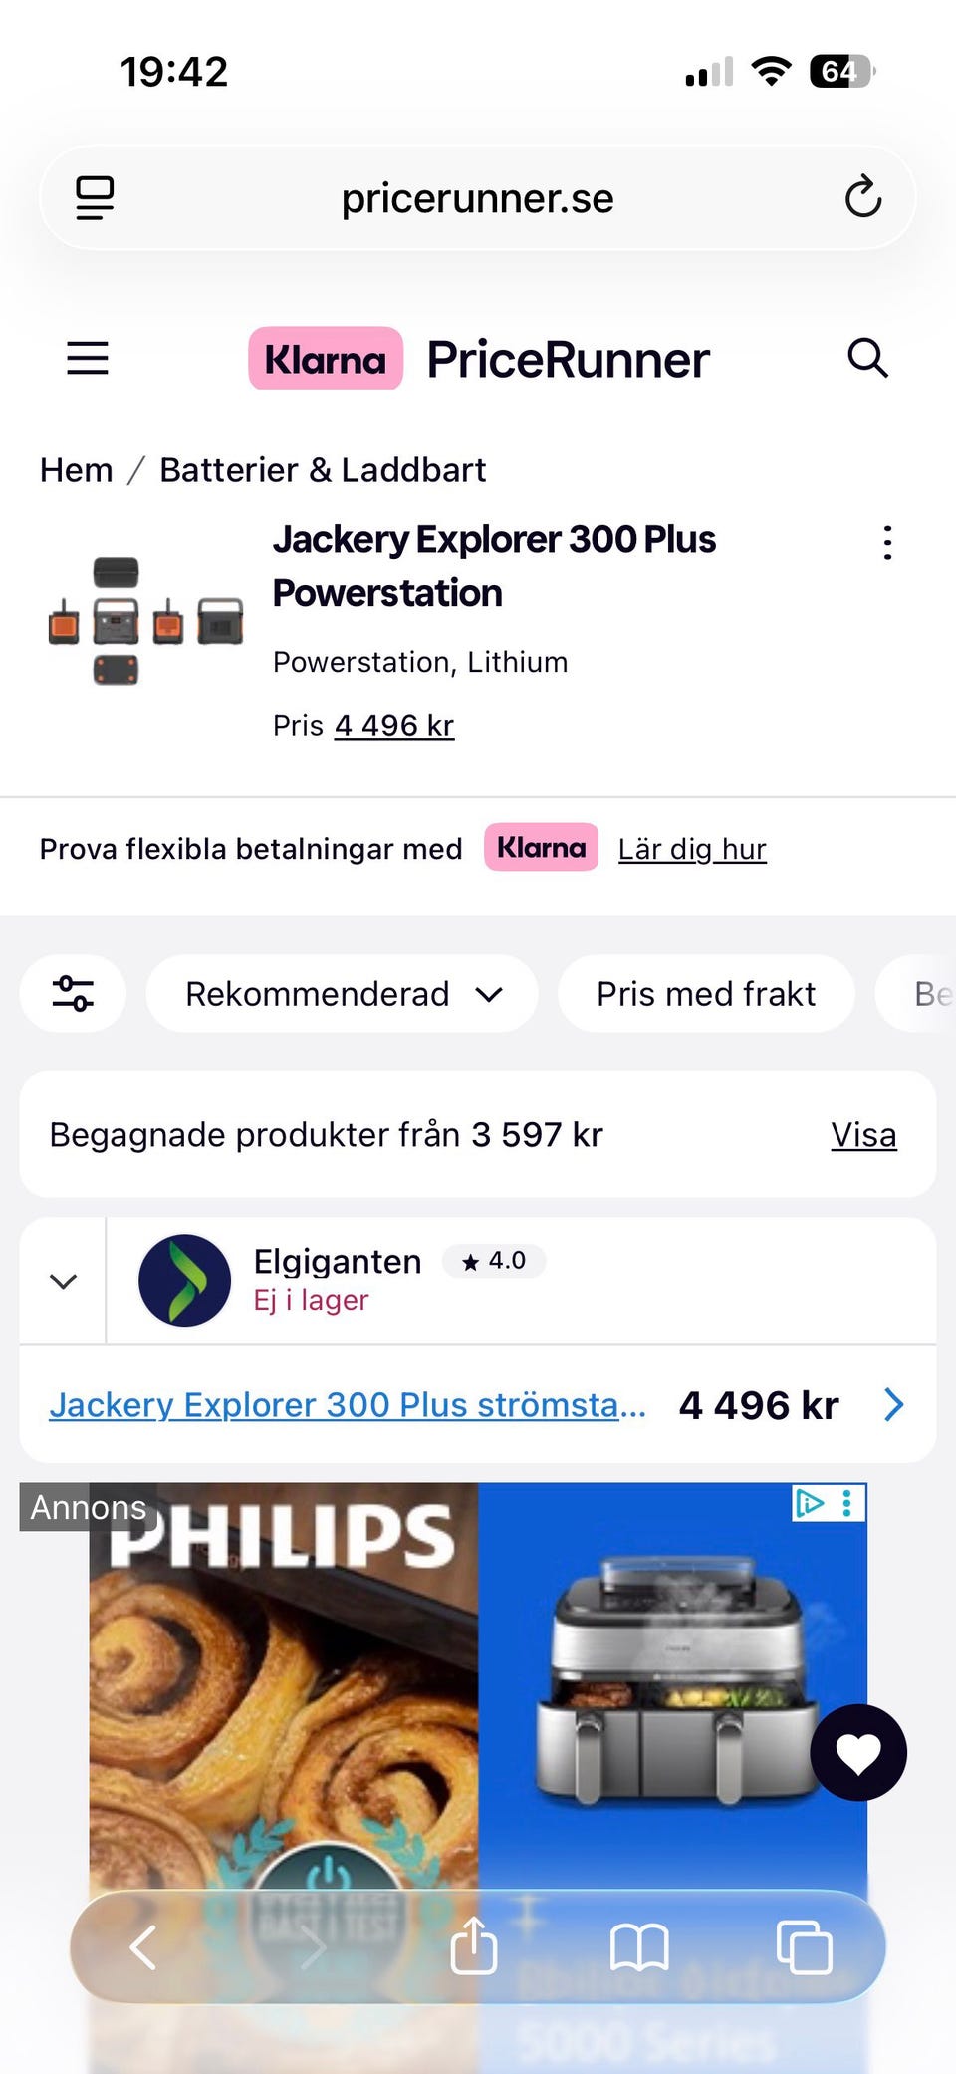Screen dimensions: 956x2074
Task: Expand the Elgiganten offer details
Action: click(63, 1281)
